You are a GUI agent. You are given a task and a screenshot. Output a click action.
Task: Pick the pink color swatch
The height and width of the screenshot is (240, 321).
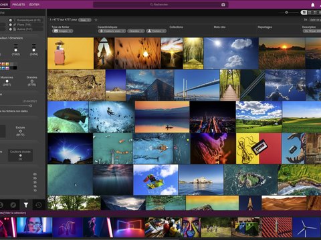(7, 68)
